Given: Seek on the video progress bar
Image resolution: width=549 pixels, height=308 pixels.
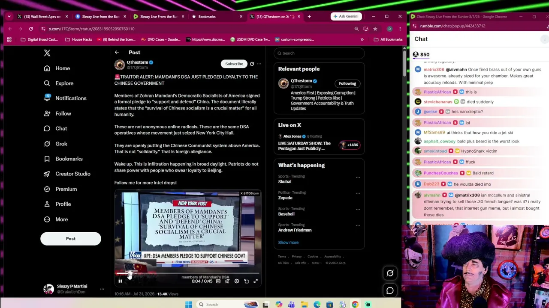Looking at the screenshot, I should pyautogui.click(x=187, y=273).
